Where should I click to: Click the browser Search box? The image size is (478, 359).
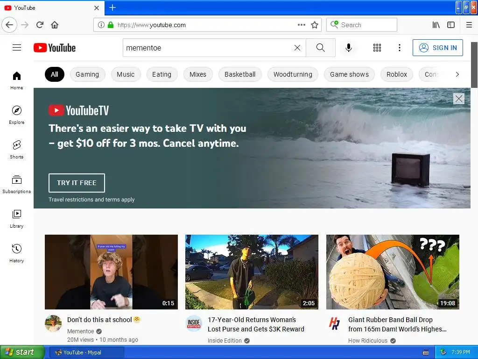coord(362,25)
